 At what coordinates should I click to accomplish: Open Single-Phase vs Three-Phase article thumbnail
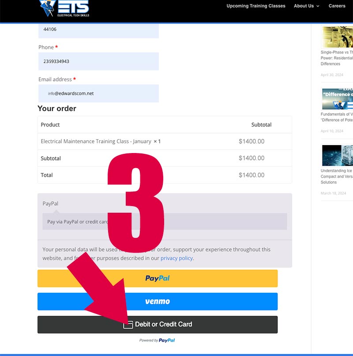(x=337, y=37)
